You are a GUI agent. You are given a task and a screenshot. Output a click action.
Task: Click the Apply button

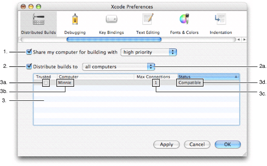tap(167, 144)
